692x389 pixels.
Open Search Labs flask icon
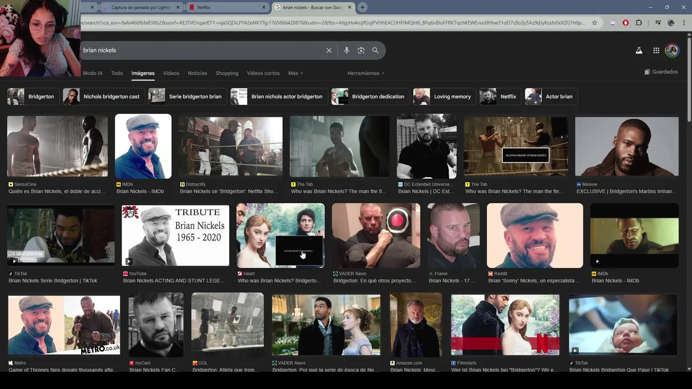(x=638, y=50)
